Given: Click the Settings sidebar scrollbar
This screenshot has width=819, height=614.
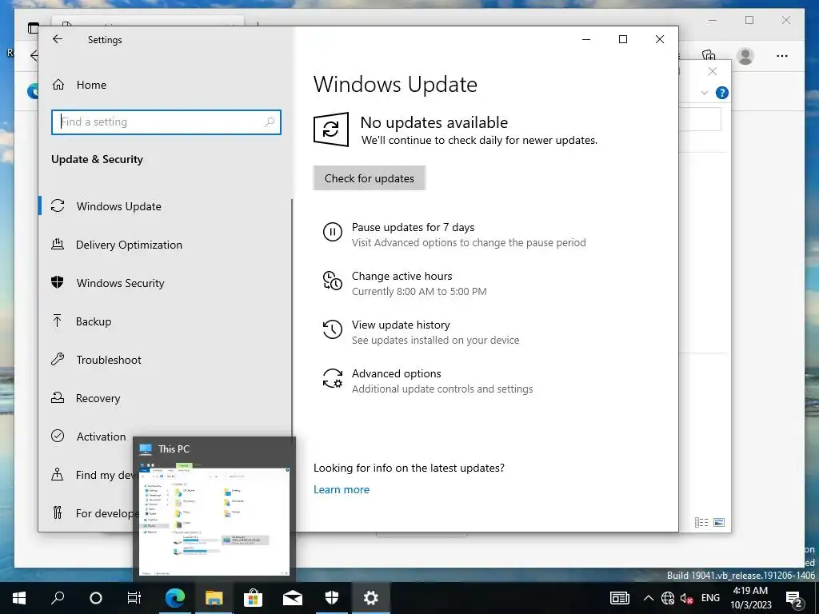Looking at the screenshot, I should pyautogui.click(x=292, y=318).
